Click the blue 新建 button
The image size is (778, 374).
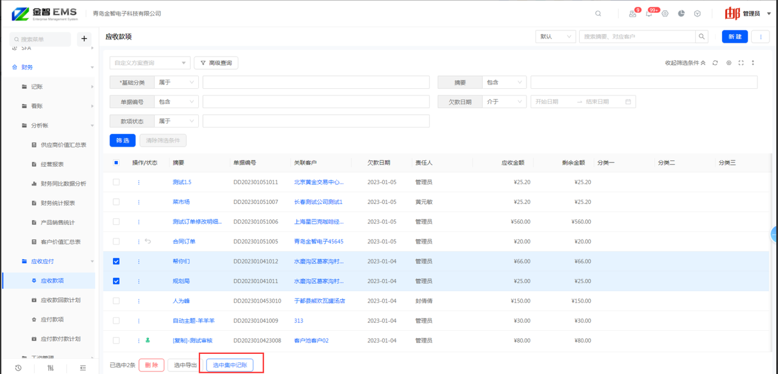click(x=735, y=36)
